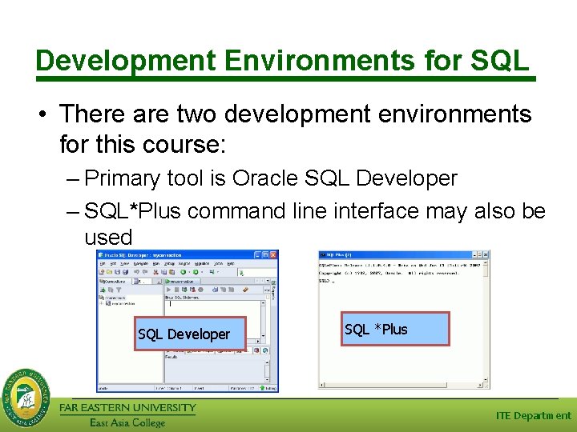Open Navigate menu in SQL Developer window
This screenshot has width=577, height=432.
point(141,264)
